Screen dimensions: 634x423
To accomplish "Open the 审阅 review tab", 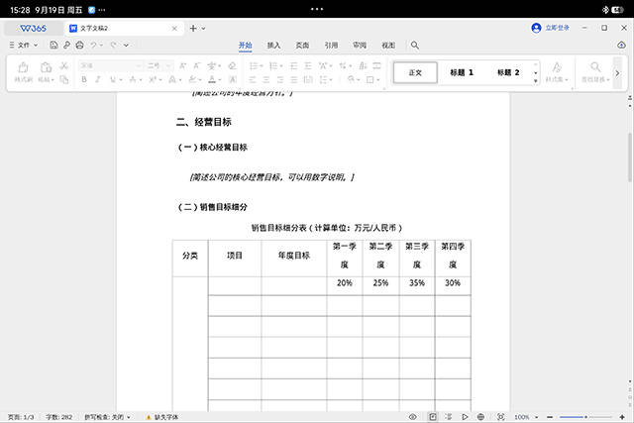I will (x=360, y=46).
